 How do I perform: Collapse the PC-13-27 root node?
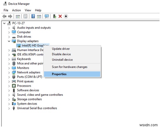pyautogui.click(x=4, y=23)
